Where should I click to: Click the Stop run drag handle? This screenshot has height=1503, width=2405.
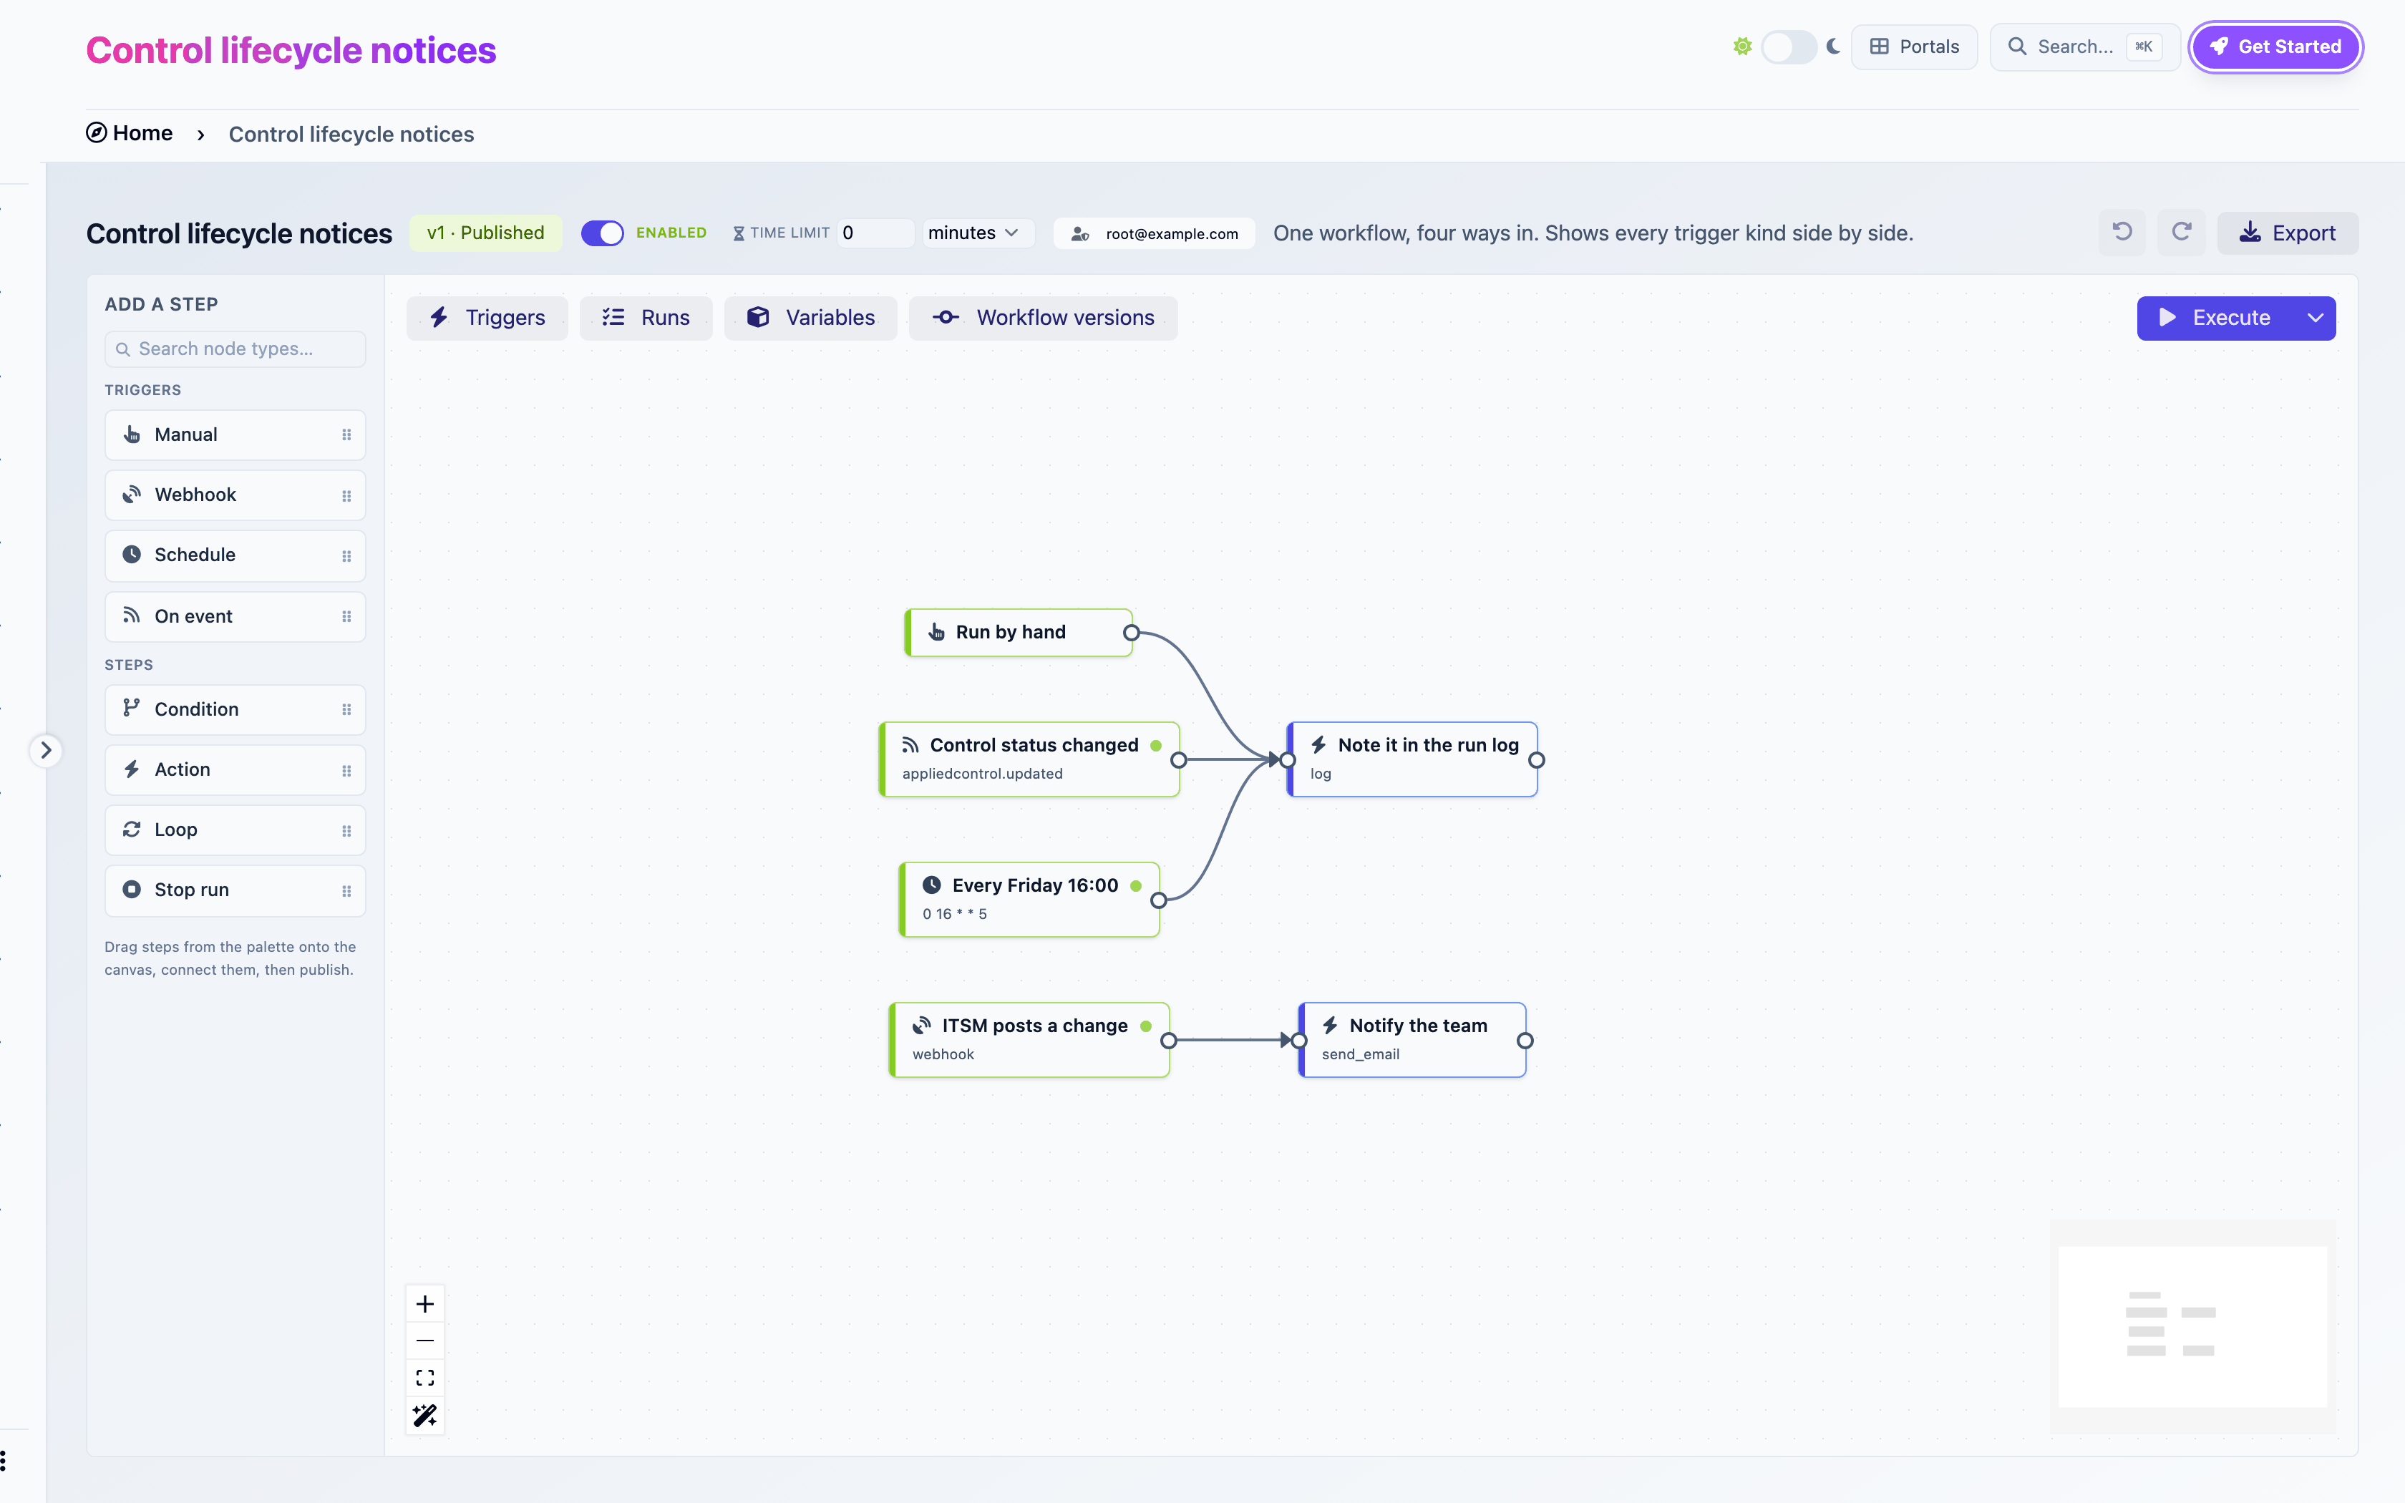(346, 890)
